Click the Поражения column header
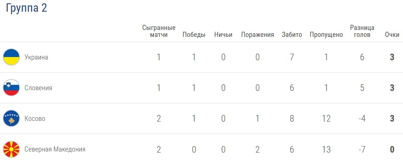The width and height of the screenshot is (403, 161). [x=257, y=35]
